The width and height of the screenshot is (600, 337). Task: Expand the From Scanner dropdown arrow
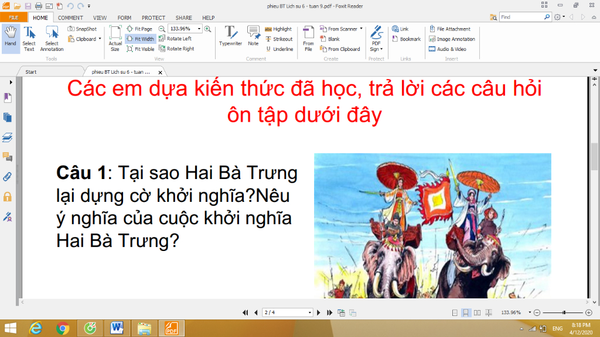click(361, 29)
